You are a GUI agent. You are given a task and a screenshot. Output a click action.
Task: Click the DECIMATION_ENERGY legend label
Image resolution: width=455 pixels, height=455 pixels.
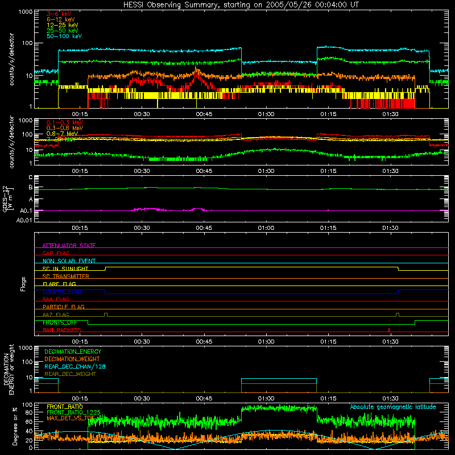(73, 351)
